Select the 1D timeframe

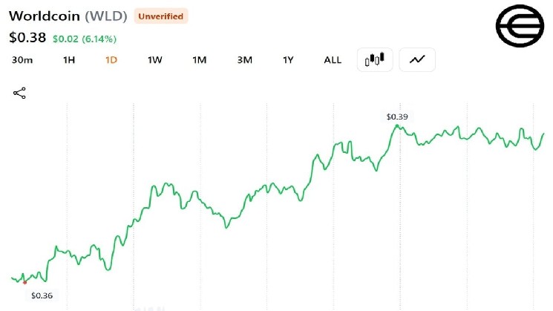(x=111, y=60)
